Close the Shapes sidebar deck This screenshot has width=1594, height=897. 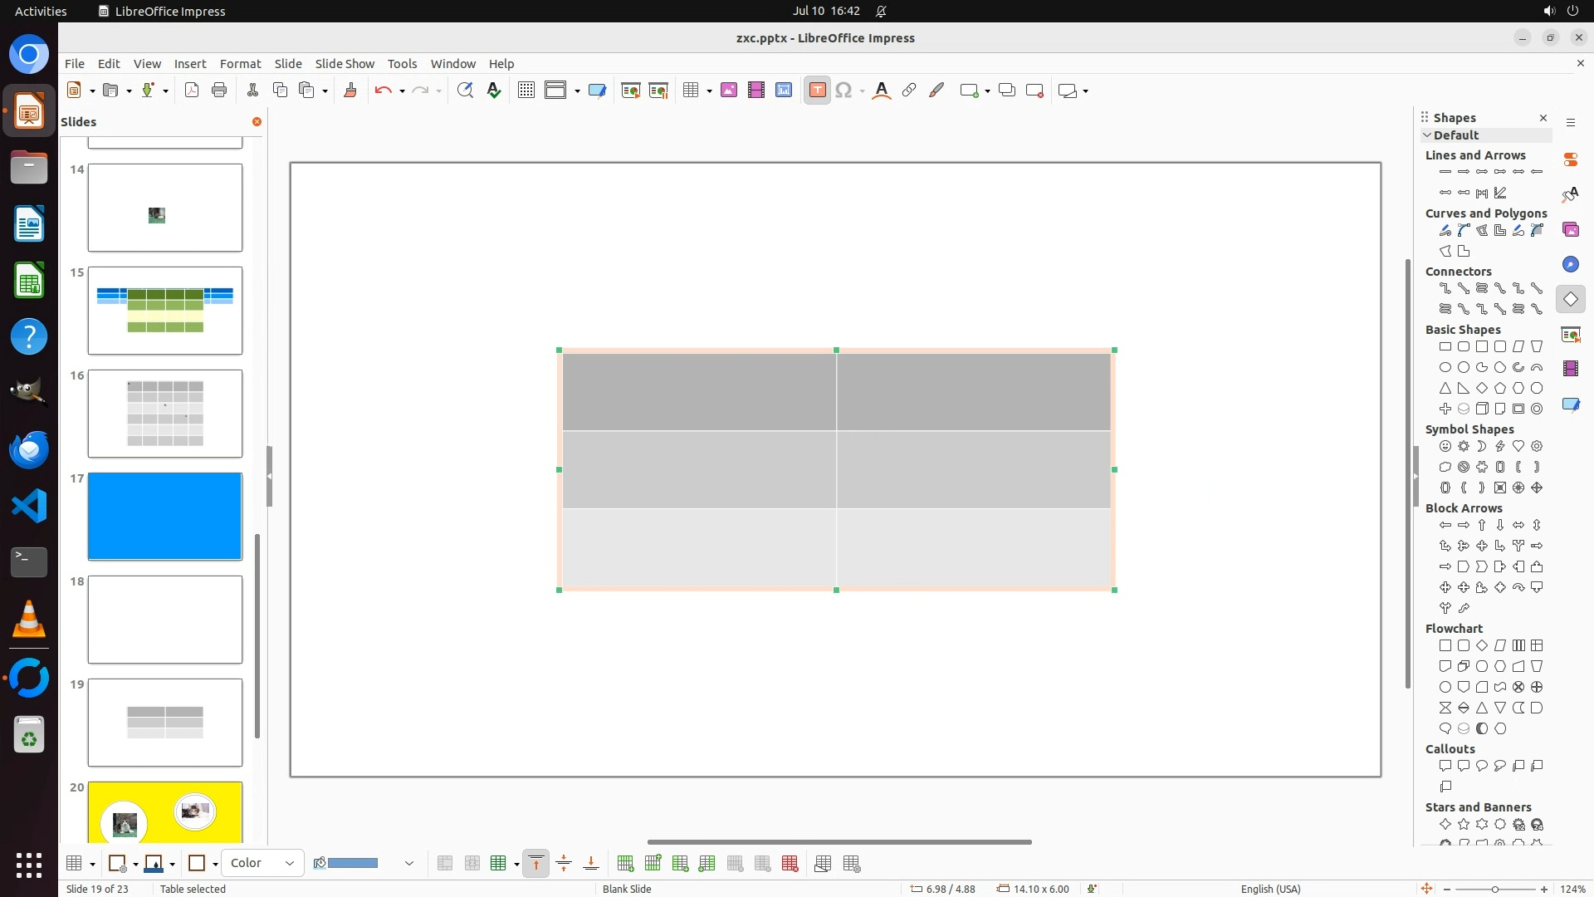pyautogui.click(x=1543, y=118)
